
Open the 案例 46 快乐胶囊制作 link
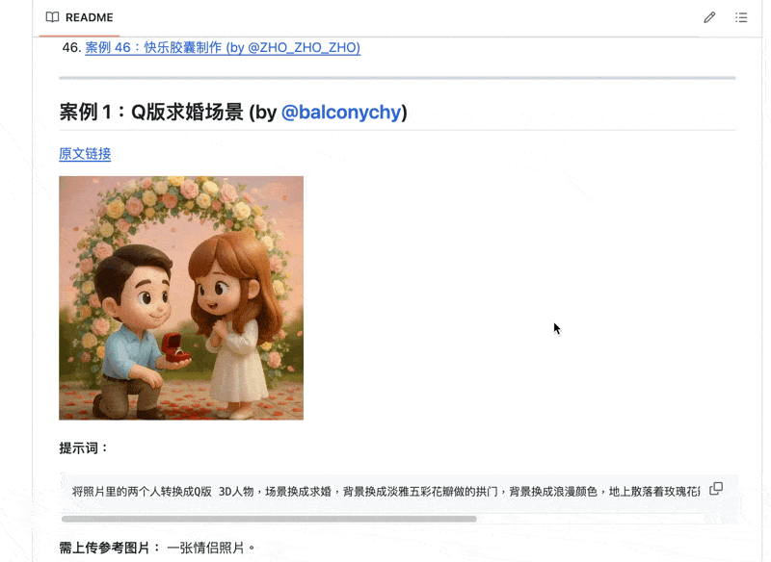coord(223,47)
